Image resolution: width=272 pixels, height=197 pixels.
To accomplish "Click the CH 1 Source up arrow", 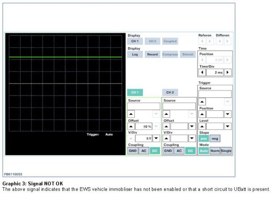I will click(131, 114).
